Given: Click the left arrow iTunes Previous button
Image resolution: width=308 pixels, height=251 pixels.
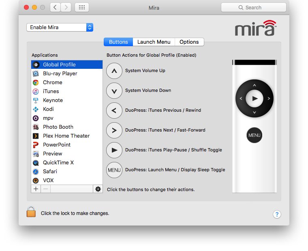Looking at the screenshot, I should 114,111.
